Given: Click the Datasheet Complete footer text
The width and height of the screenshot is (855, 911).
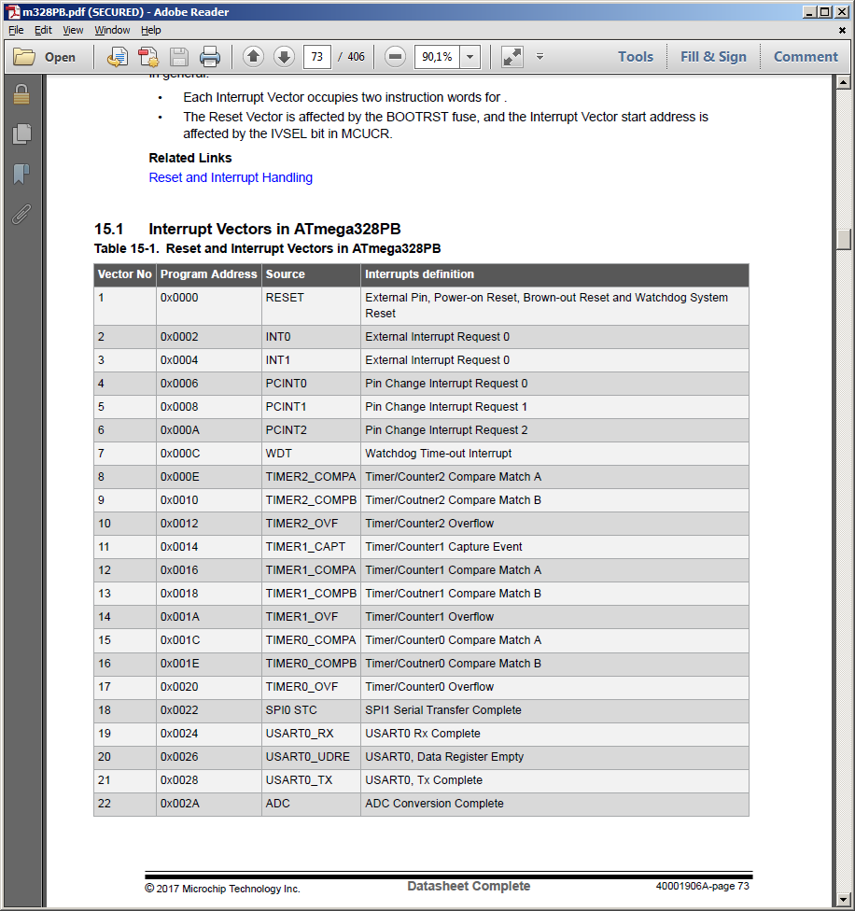Looking at the screenshot, I should click(x=469, y=886).
